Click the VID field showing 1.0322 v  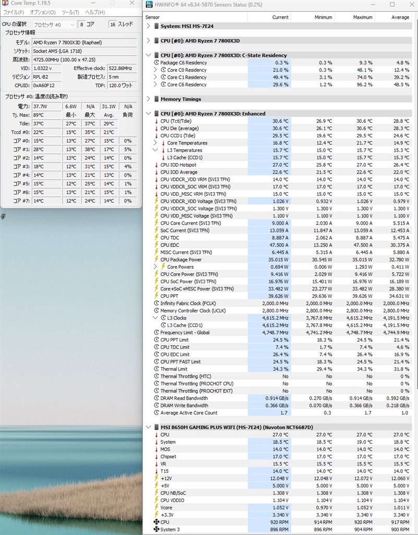[x=46, y=68]
